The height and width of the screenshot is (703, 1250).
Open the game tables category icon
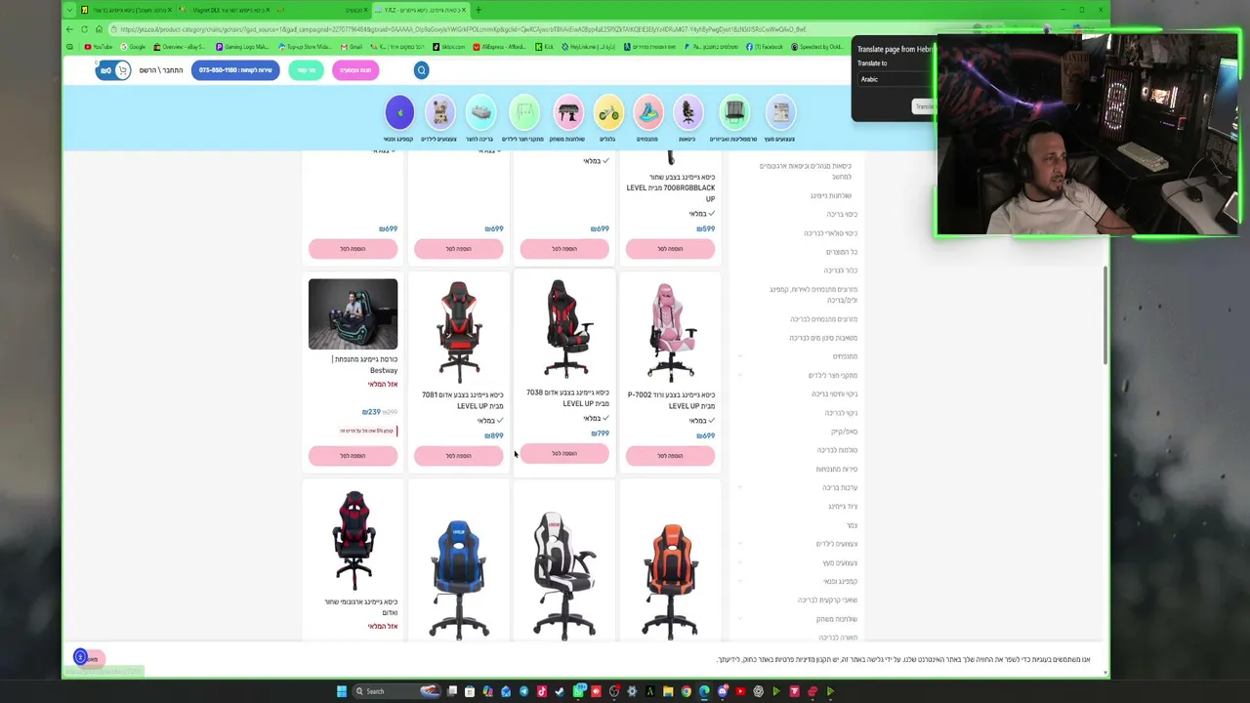click(568, 113)
